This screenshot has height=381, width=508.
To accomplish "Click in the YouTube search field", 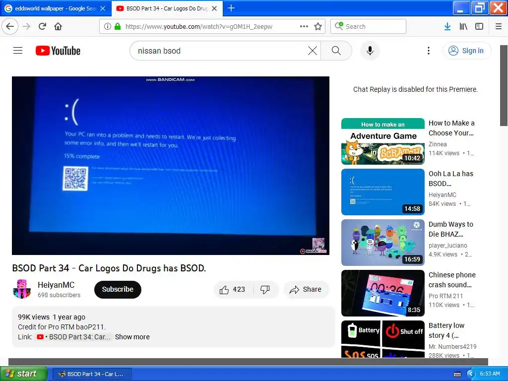I will pyautogui.click(x=220, y=51).
